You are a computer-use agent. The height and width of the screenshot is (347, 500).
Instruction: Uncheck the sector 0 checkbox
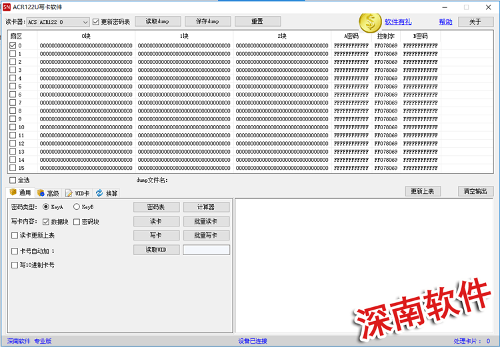pyautogui.click(x=13, y=46)
